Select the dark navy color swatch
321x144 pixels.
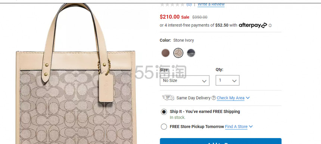point(191,53)
